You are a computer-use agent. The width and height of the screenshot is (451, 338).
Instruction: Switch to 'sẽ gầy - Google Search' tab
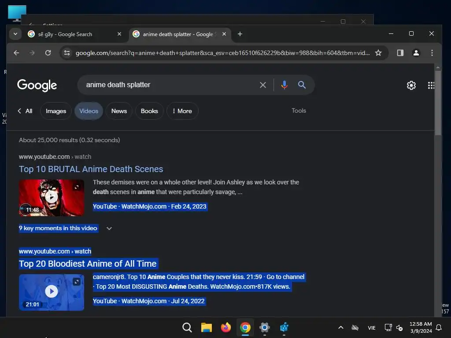click(x=75, y=34)
